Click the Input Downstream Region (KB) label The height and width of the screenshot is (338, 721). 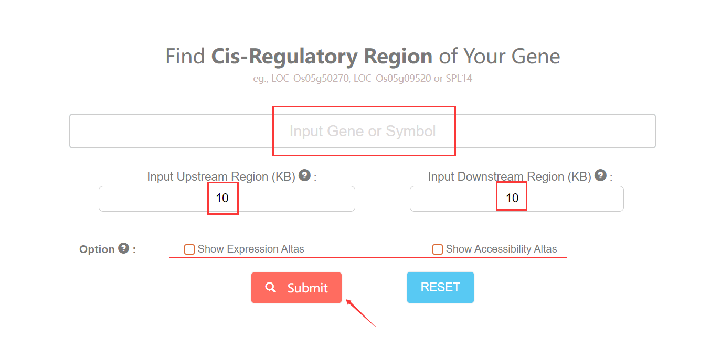[x=509, y=177]
